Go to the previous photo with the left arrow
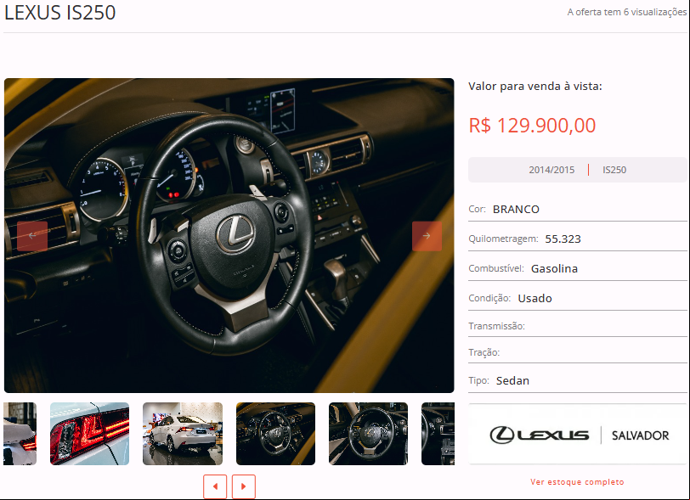The width and height of the screenshot is (690, 500). 32,236
